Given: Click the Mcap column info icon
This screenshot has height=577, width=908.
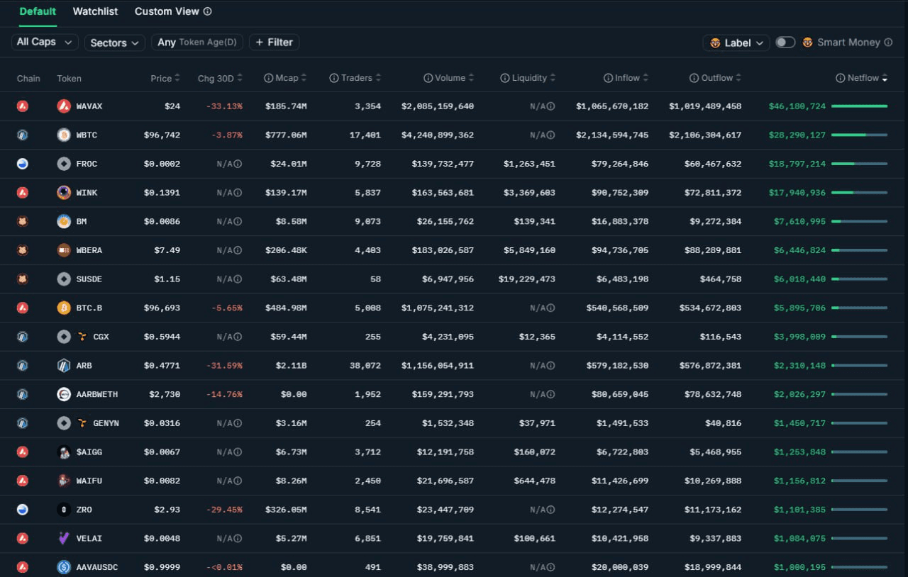Looking at the screenshot, I should (268, 78).
